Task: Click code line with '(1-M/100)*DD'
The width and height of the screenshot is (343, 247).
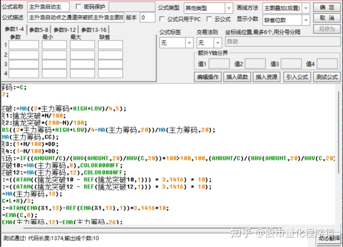Action: [x=30, y=151]
